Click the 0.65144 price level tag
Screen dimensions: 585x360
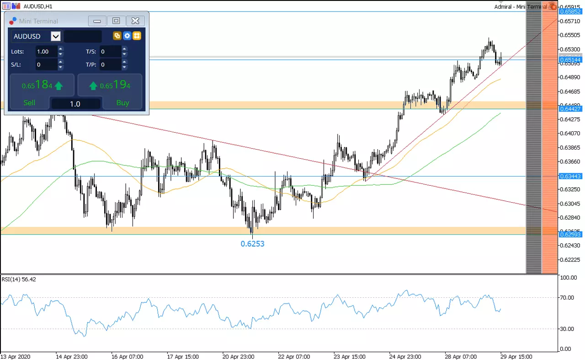point(570,60)
